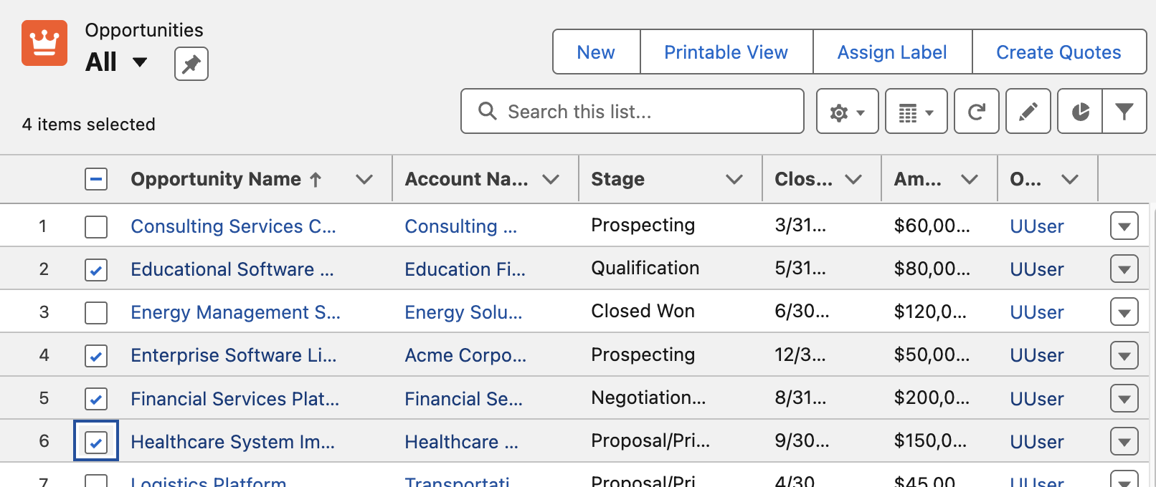
Task: Click the Search this list field
Action: (631, 112)
